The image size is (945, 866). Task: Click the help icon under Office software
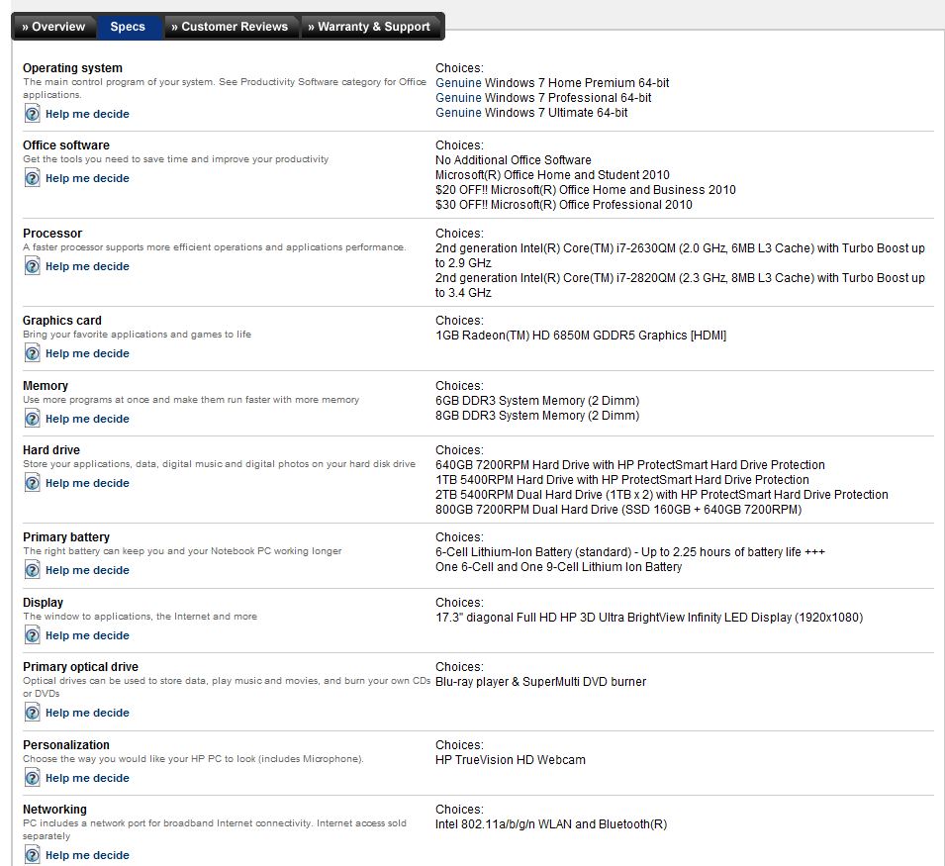(x=33, y=178)
